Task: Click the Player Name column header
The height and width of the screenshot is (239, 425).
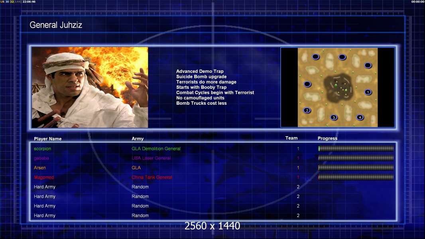Action: (x=48, y=139)
